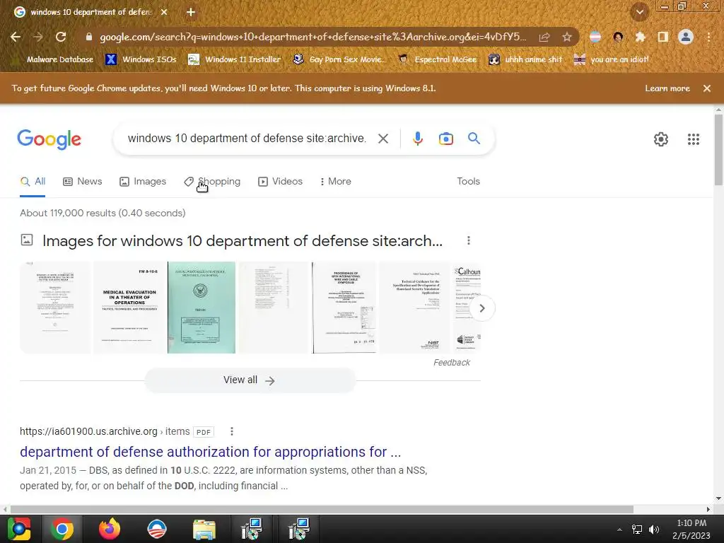Image resolution: width=724 pixels, height=543 pixels.
Task: Open the Espectral McGee bookmark
Action: coord(438,59)
